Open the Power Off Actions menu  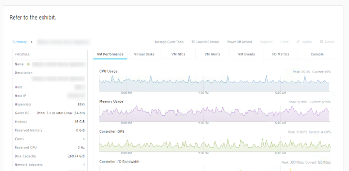pyautogui.click(x=239, y=42)
